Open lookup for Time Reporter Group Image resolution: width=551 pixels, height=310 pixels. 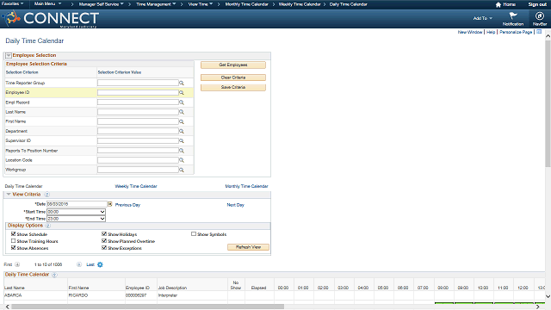tap(182, 83)
